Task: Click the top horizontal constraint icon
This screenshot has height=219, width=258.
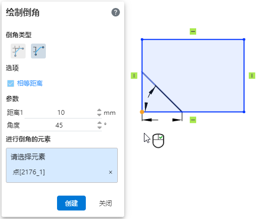Action: (193, 31)
